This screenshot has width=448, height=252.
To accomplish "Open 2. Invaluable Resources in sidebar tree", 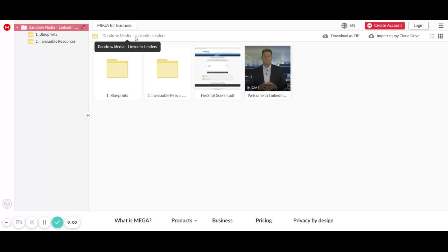I will click(x=55, y=41).
